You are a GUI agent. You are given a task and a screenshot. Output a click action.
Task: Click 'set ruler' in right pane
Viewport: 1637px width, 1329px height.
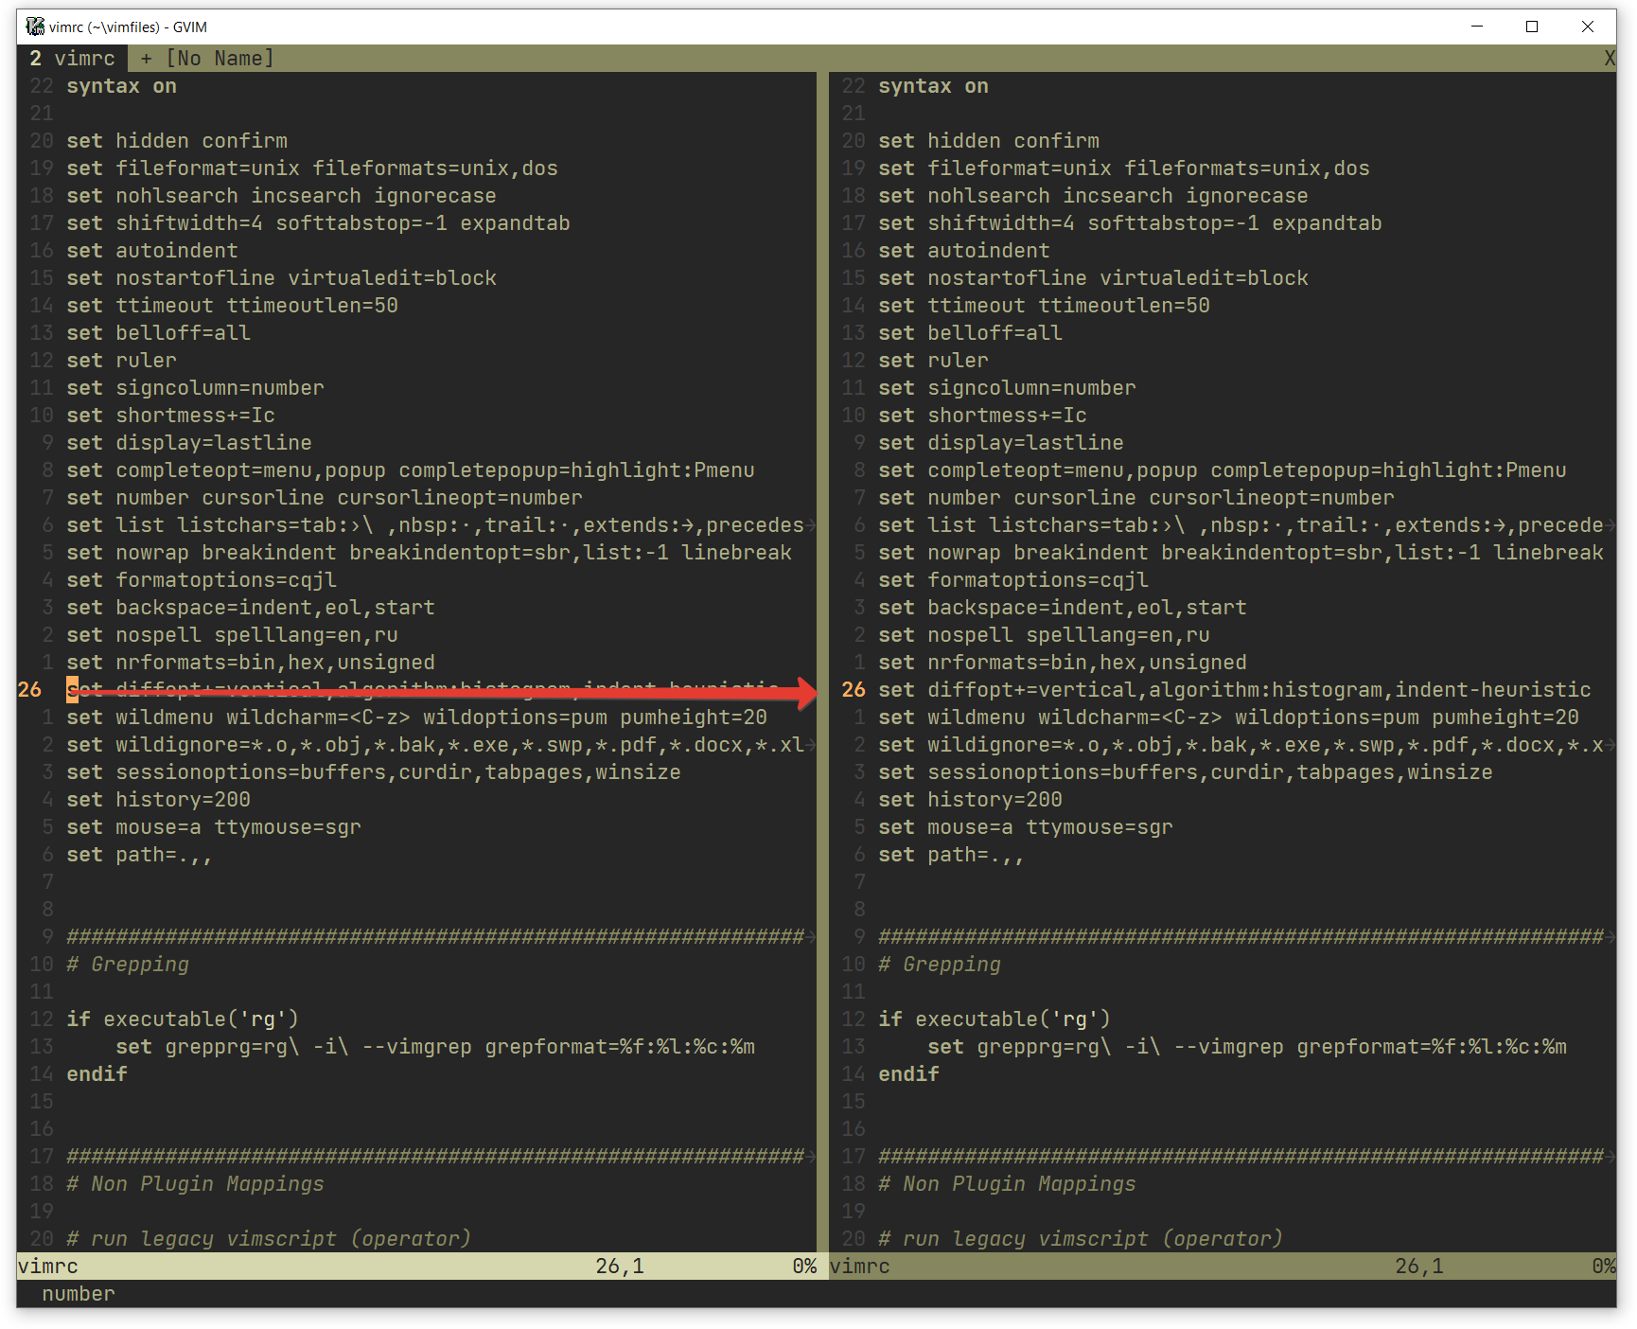(933, 361)
